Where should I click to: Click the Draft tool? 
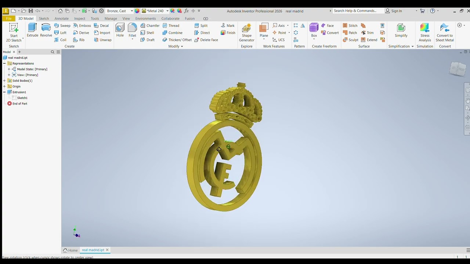[147, 40]
